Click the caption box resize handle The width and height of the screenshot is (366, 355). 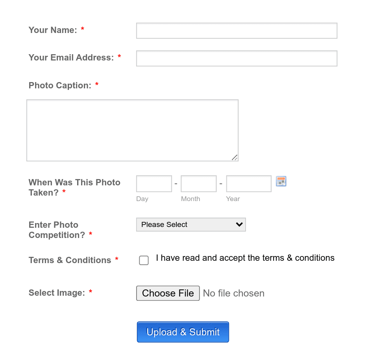(235, 157)
